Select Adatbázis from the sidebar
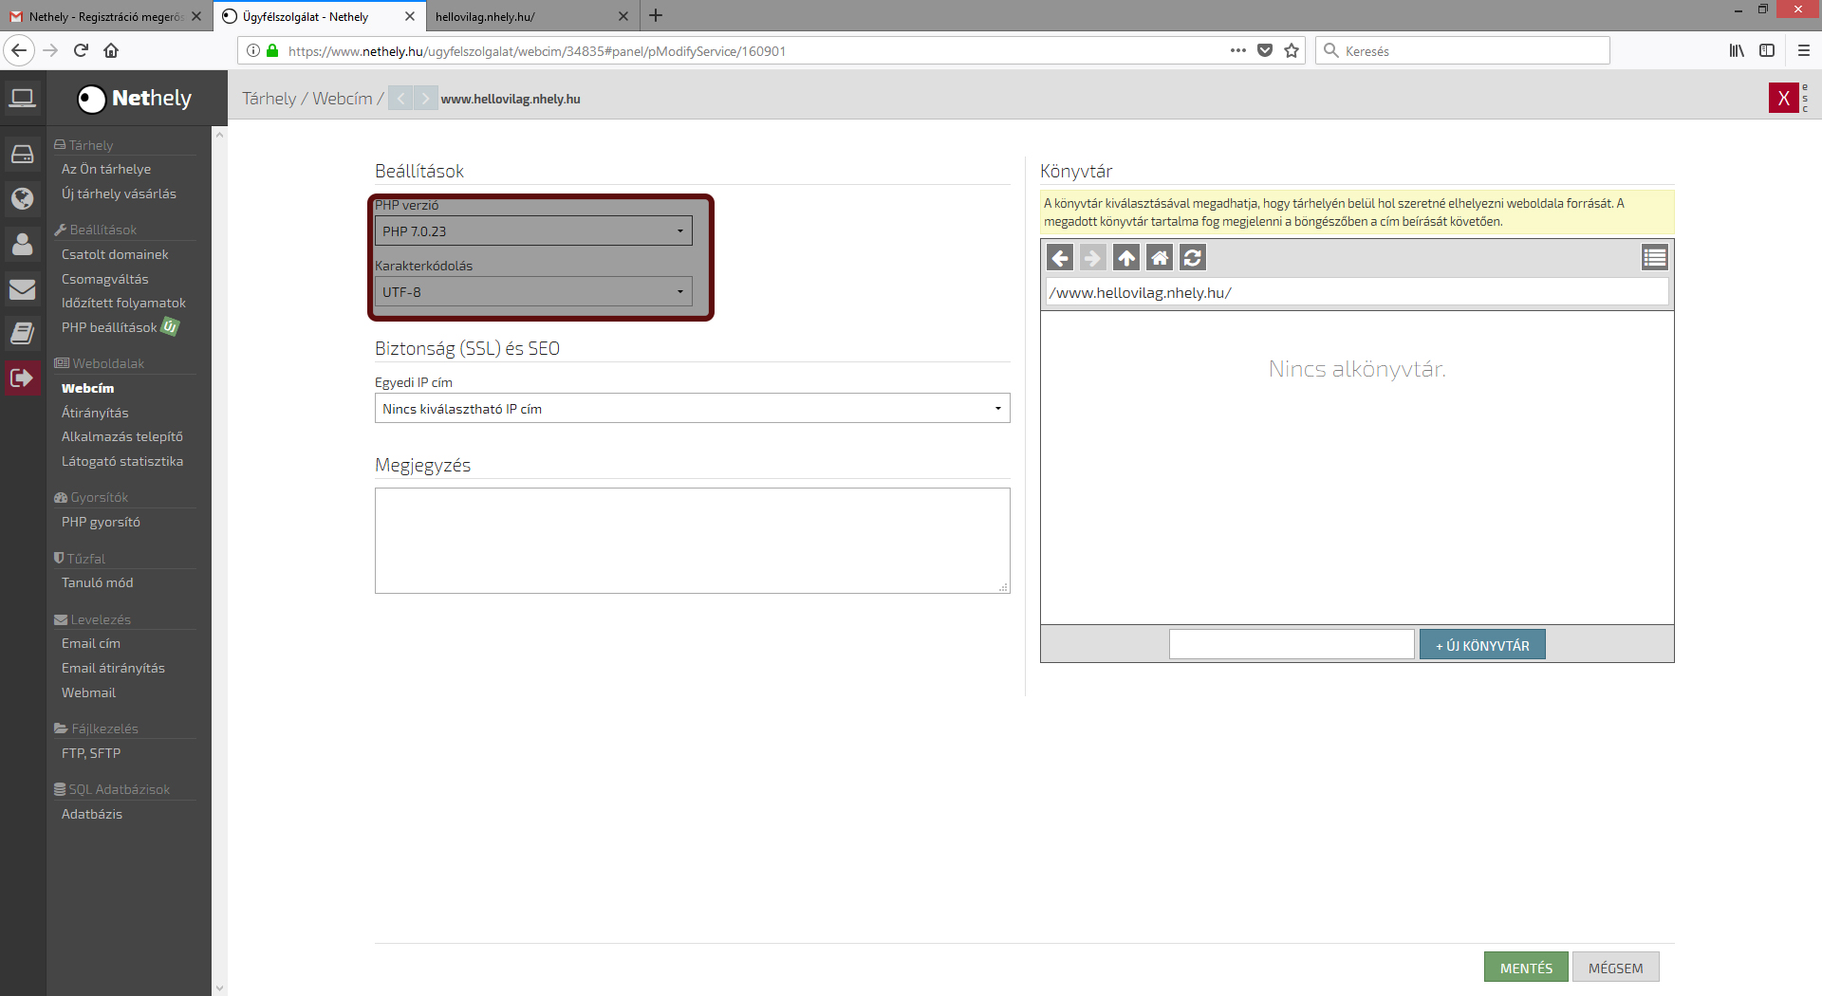Screen dimensions: 1822x996 tap(92, 814)
